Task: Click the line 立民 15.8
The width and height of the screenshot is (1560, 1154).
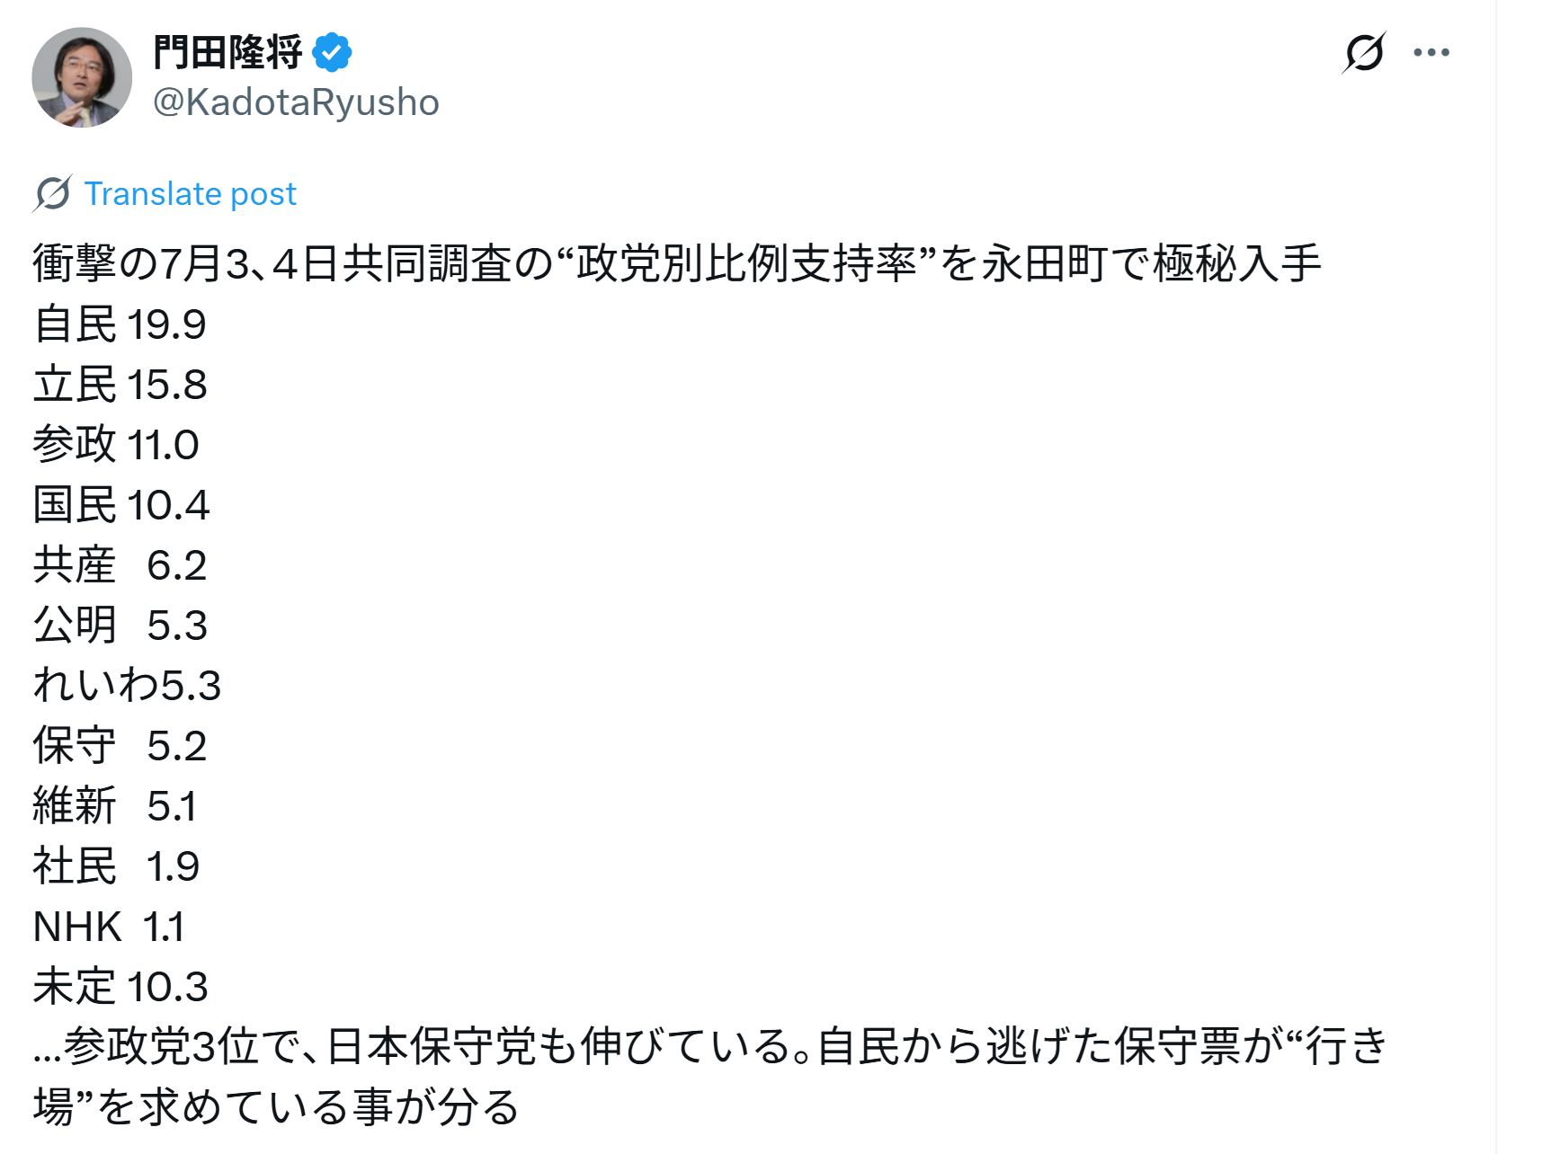Action: pos(120,384)
